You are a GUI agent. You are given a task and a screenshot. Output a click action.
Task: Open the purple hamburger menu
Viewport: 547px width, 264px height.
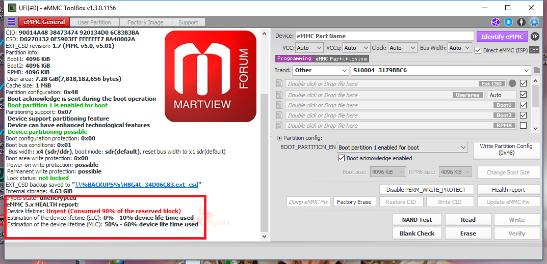11,22
